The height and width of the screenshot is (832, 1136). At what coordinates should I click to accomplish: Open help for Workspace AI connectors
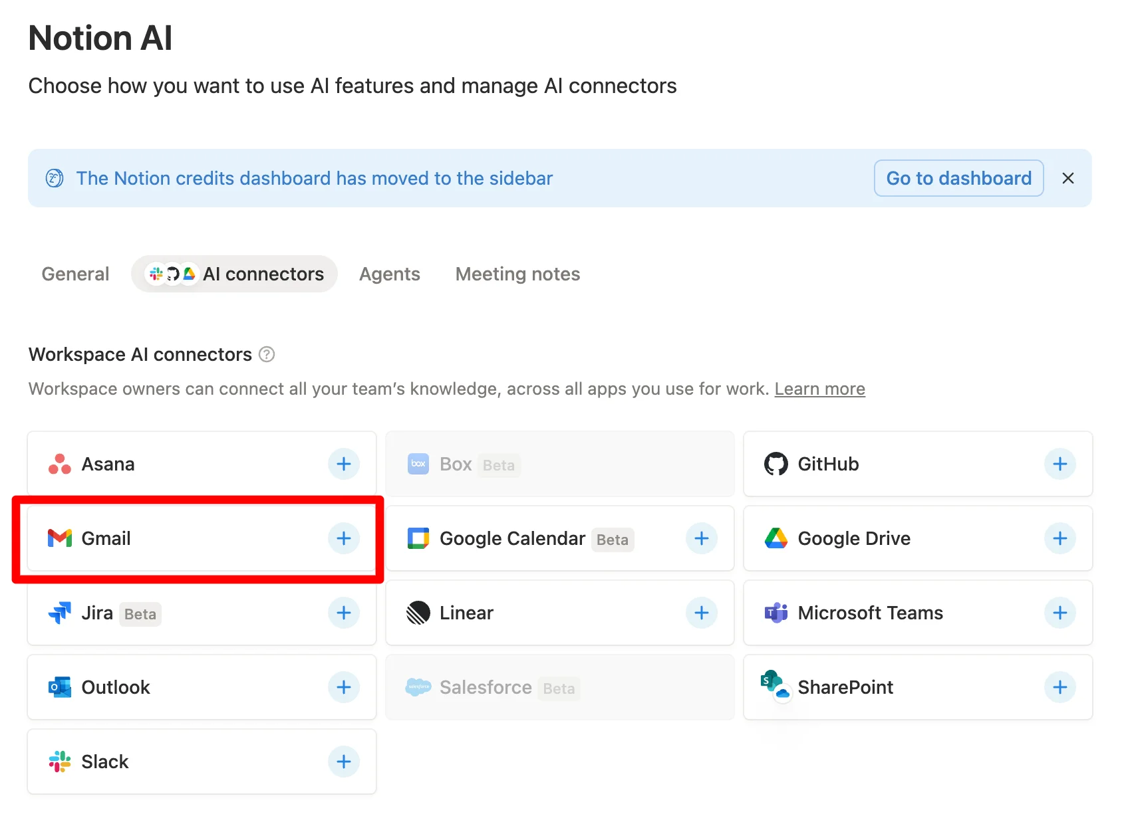(267, 354)
